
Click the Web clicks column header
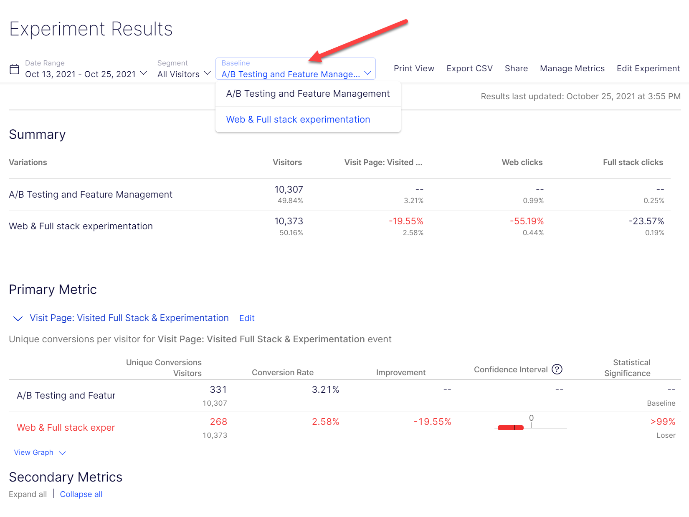click(522, 163)
